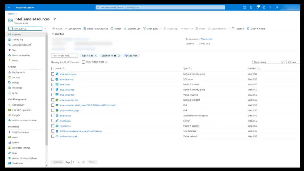Sort by the Name column

(60, 68)
